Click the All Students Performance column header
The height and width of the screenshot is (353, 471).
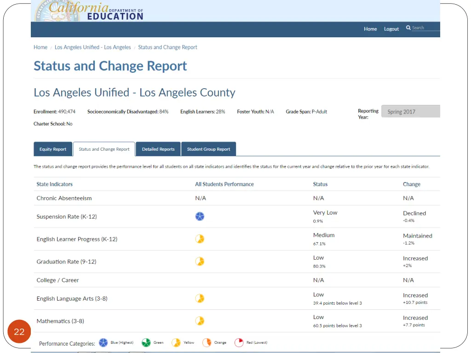[x=224, y=184]
